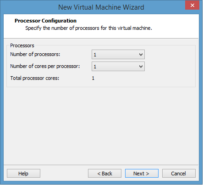203x185 pixels.
Task: Click the 'Processors' group label
Action: (x=22, y=45)
